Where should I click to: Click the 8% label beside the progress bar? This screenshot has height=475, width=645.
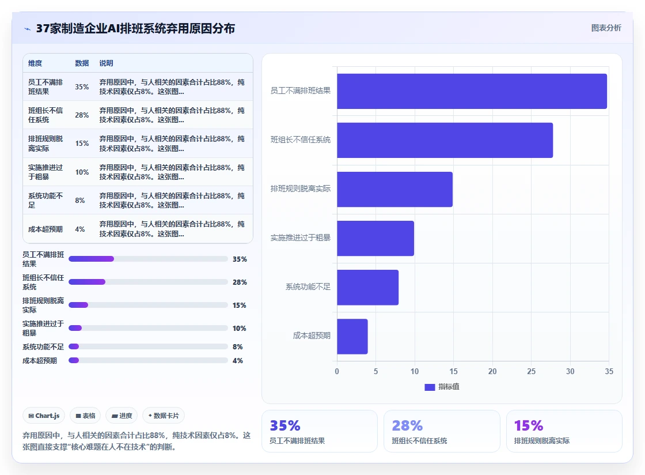pos(237,346)
